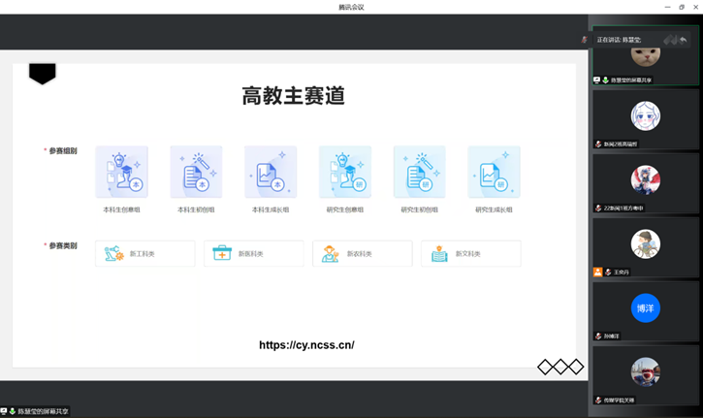The image size is (703, 418).
Task: Open the https://cy.ncss.cn/ link
Action: [x=306, y=344]
